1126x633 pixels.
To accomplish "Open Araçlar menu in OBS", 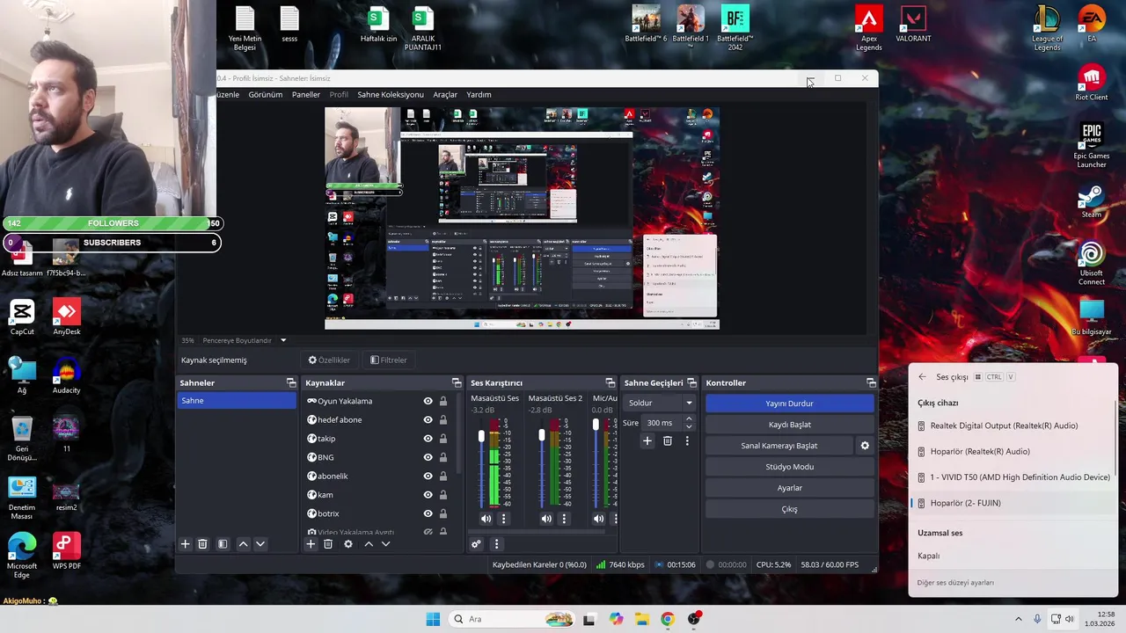I will (x=445, y=94).
